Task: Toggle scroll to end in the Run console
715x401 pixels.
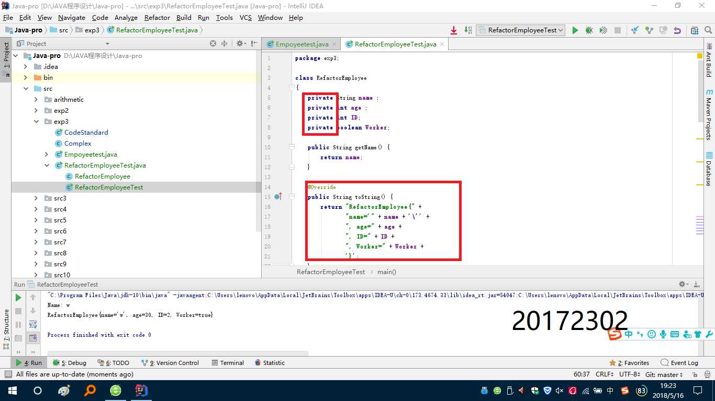Action: tap(32, 338)
